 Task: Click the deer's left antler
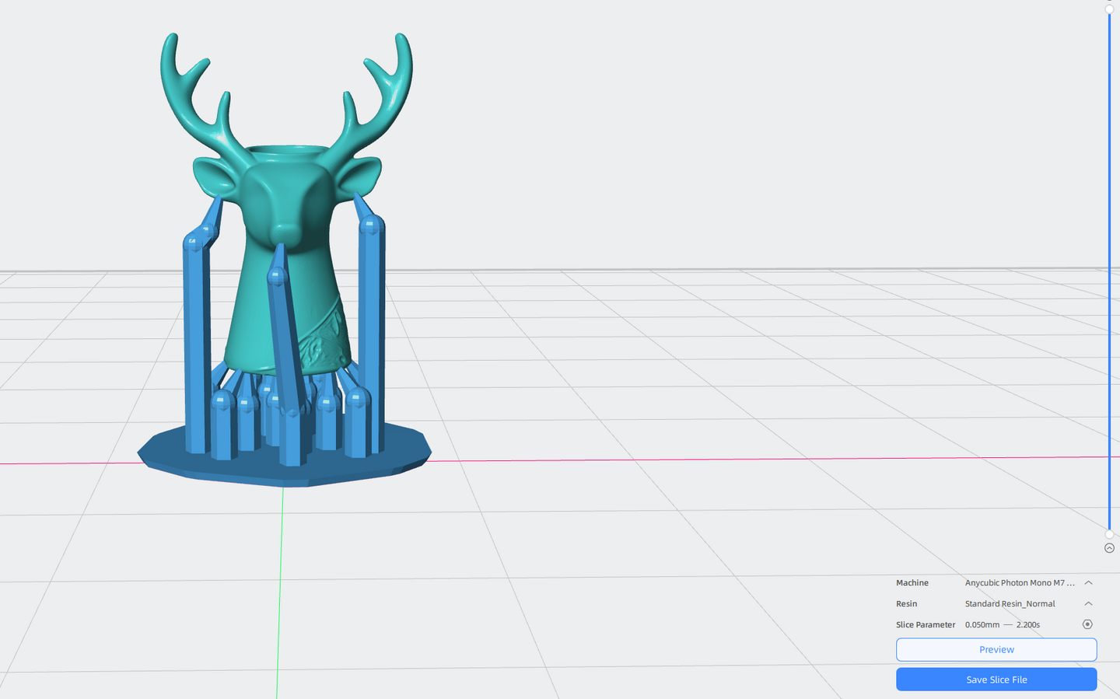tap(194, 93)
